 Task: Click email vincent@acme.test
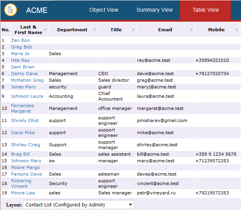tap(158, 183)
